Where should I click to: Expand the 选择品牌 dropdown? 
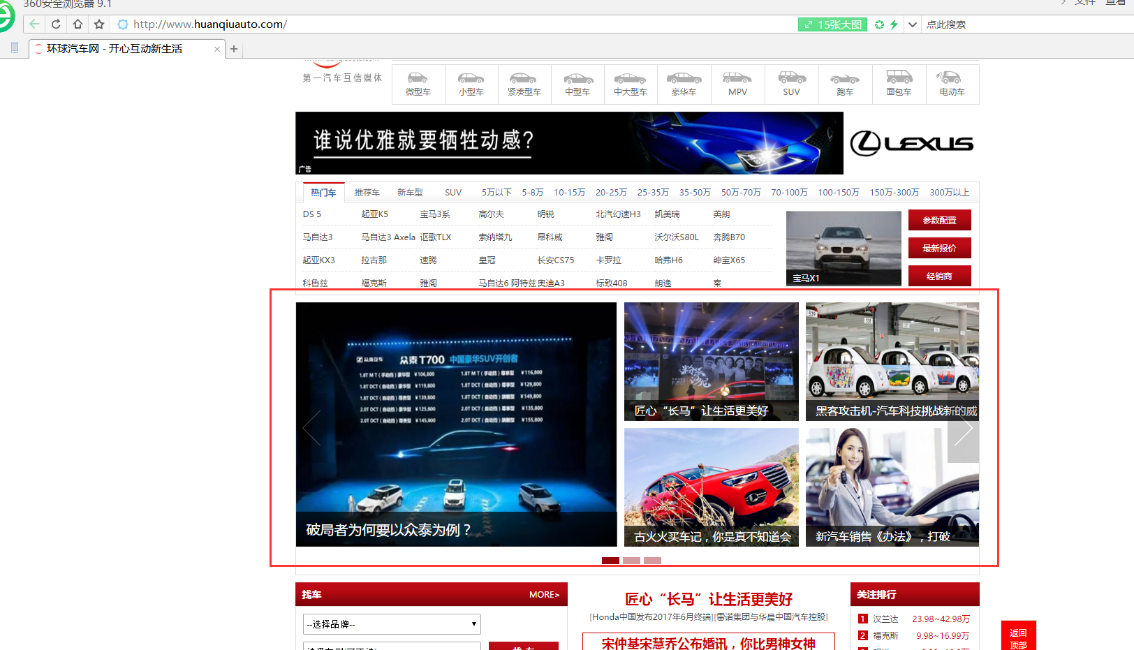click(392, 624)
